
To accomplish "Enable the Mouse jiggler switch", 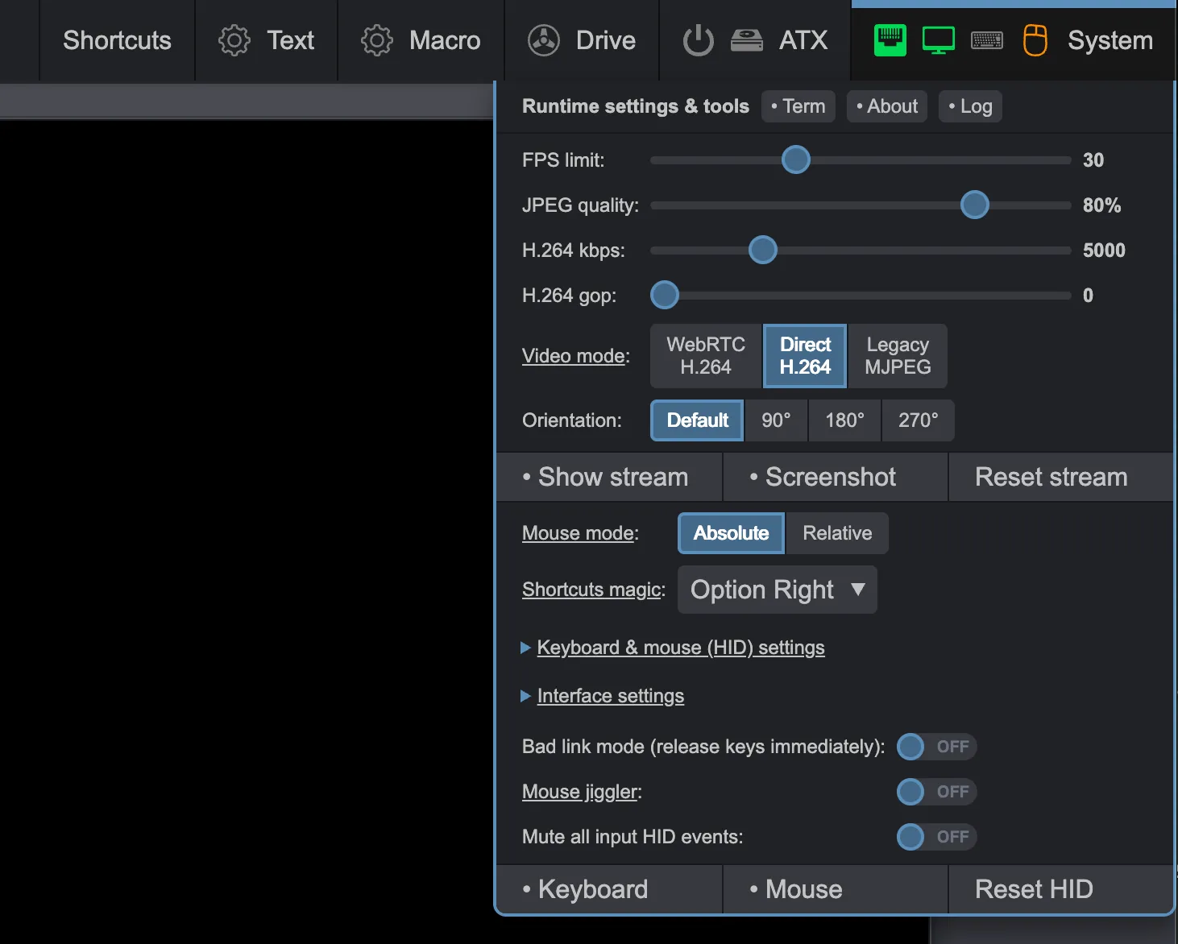I will [936, 792].
